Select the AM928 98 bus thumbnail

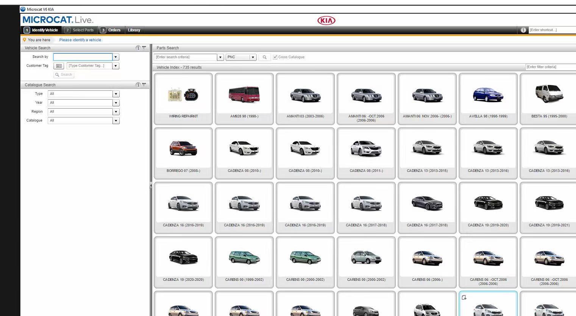pyautogui.click(x=244, y=99)
